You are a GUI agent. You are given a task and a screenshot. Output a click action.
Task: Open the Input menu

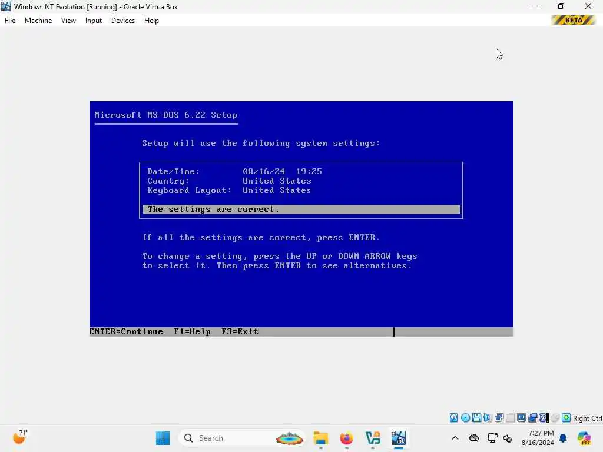coord(94,21)
